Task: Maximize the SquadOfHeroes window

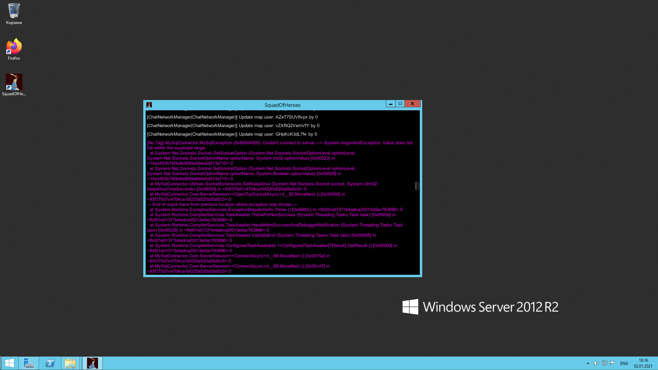Action: coord(400,103)
